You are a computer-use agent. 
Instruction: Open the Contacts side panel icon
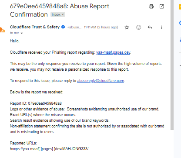coord(180,39)
